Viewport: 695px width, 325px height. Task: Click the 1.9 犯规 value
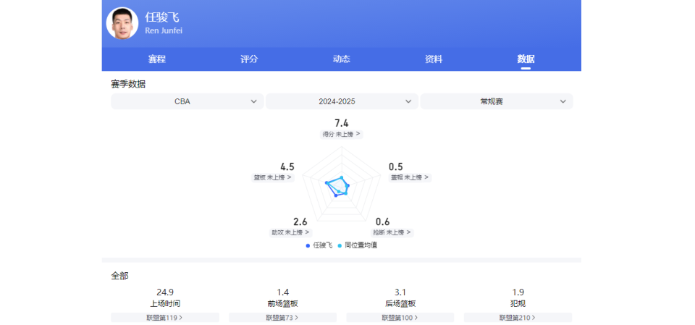click(518, 292)
